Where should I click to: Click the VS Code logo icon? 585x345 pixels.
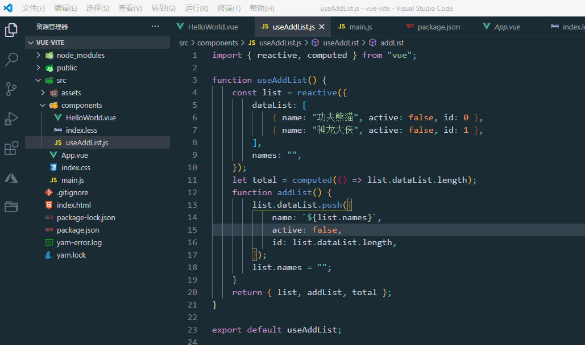(x=8, y=8)
